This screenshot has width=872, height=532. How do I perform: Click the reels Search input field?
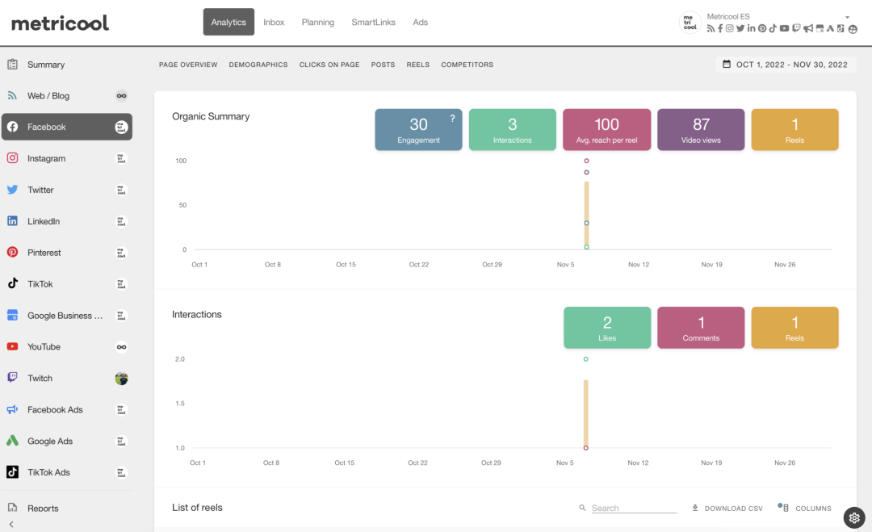click(633, 509)
